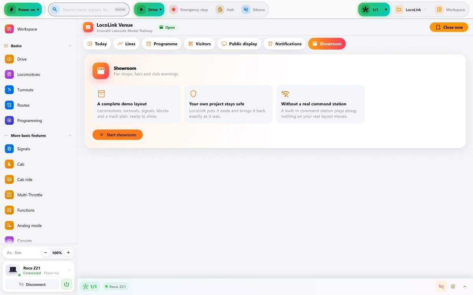
Task: Decrease interface size with minus button
Action: coord(46,253)
